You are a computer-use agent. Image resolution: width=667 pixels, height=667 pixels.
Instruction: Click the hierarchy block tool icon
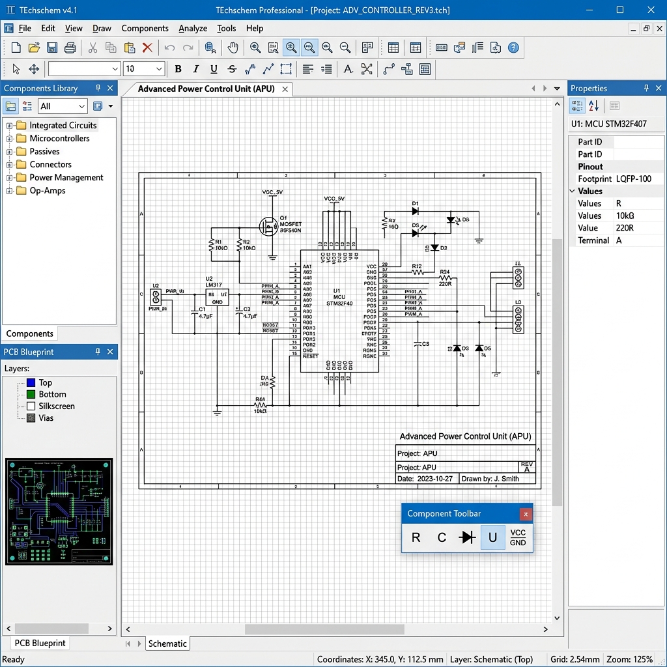point(406,69)
